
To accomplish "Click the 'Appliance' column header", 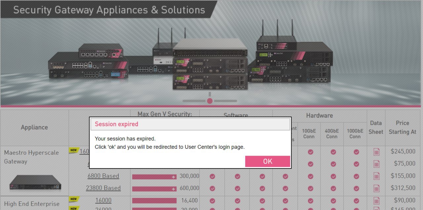I will (x=34, y=127).
